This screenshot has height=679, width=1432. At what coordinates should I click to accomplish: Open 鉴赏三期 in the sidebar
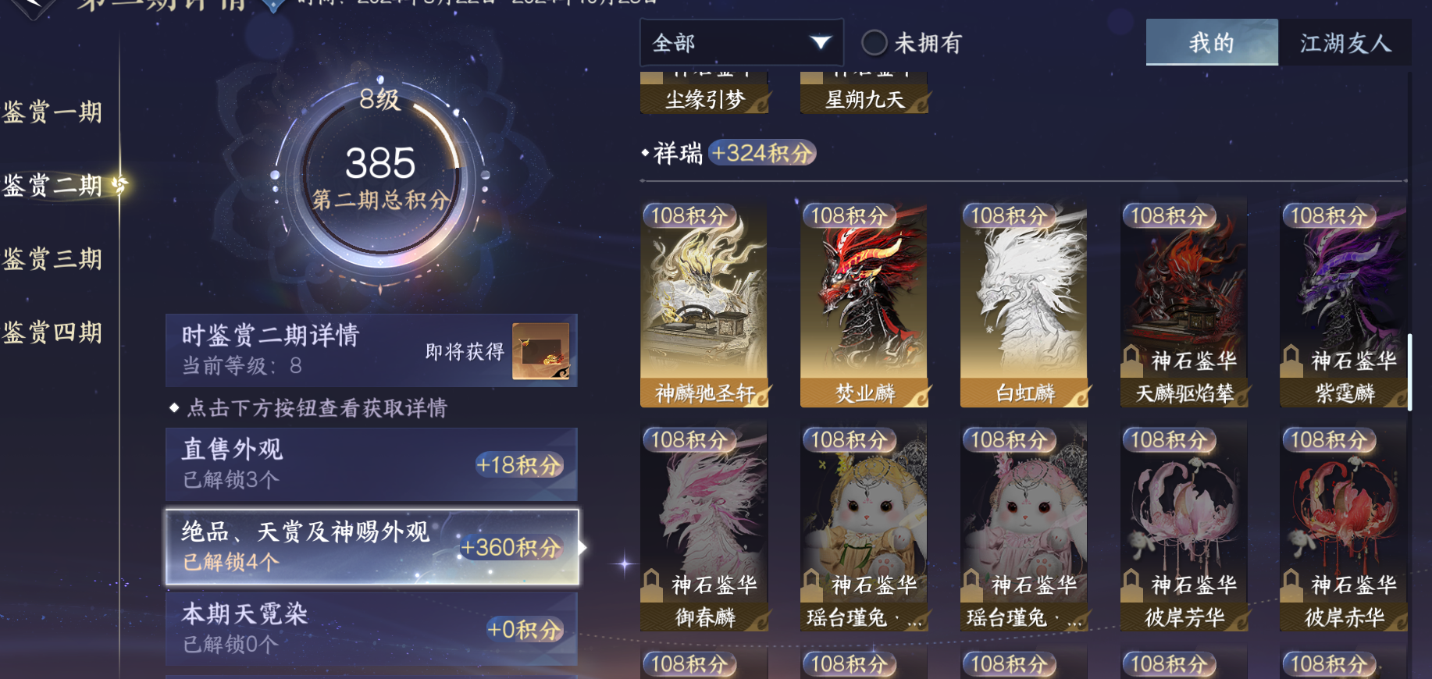coord(53,259)
